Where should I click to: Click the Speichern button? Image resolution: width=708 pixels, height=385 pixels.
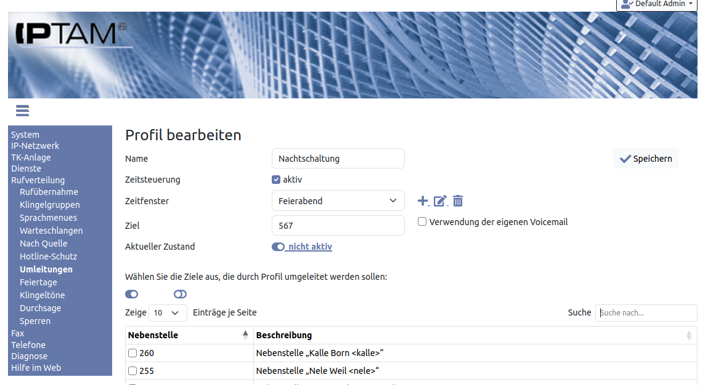646,159
